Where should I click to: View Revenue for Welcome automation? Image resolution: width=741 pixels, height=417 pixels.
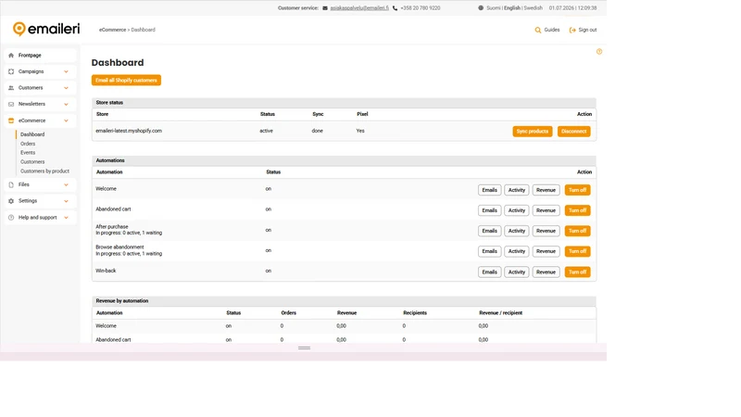tap(546, 190)
